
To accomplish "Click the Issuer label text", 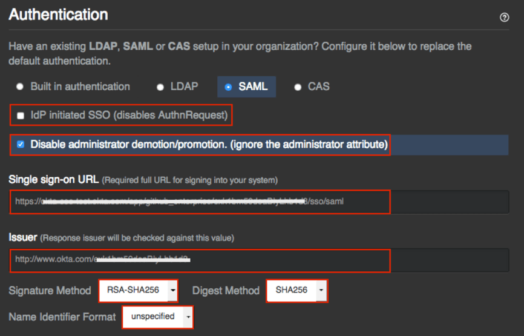I will pyautogui.click(x=23, y=237).
